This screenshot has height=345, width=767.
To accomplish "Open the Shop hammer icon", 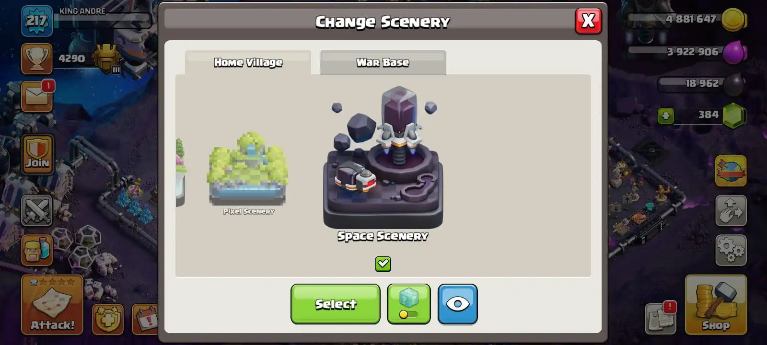I will tap(716, 305).
